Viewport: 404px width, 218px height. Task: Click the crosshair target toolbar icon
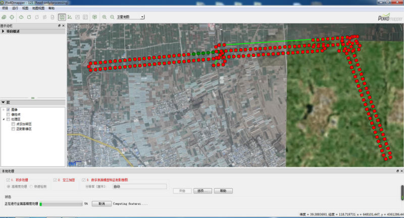point(12,17)
